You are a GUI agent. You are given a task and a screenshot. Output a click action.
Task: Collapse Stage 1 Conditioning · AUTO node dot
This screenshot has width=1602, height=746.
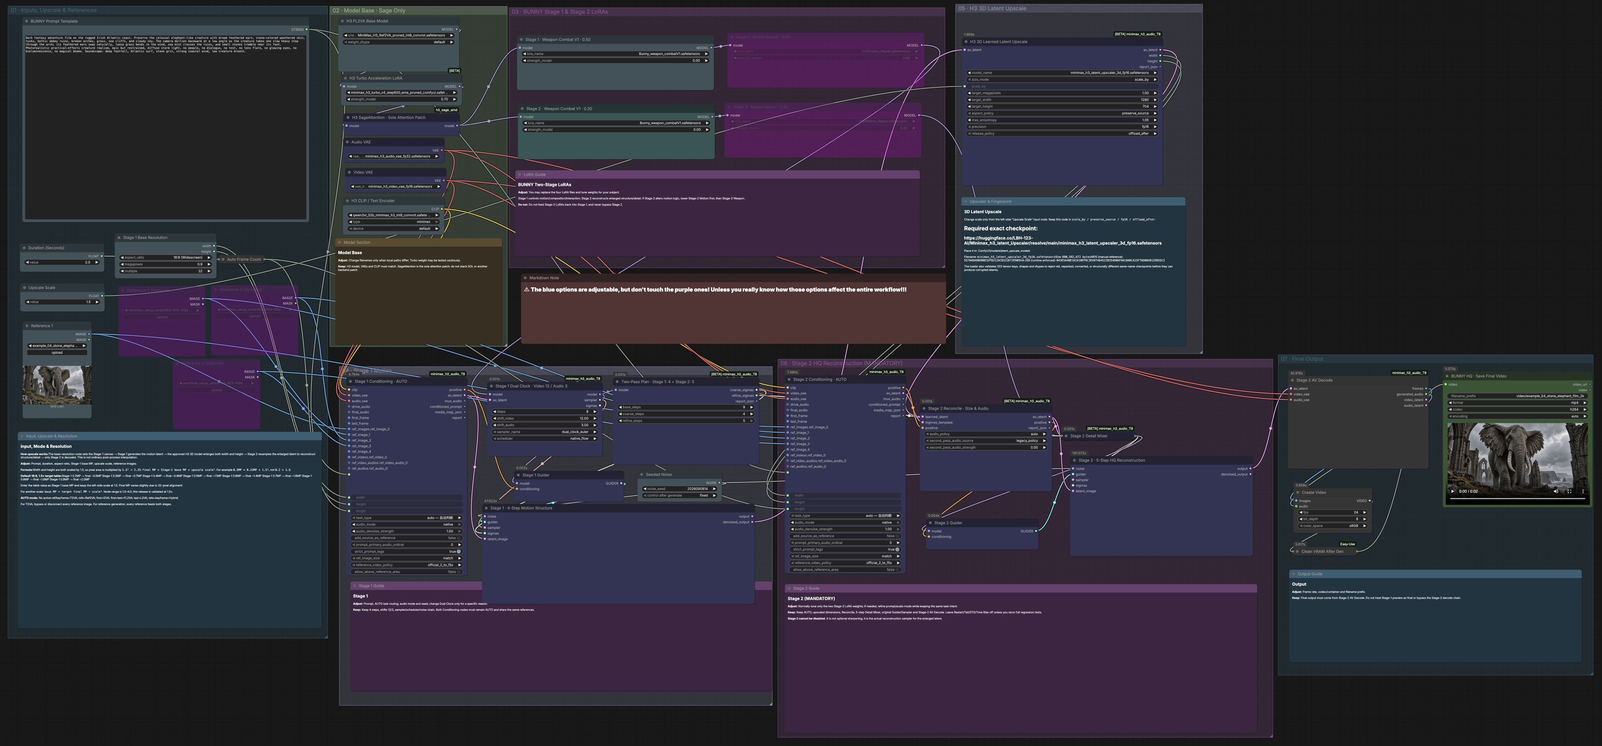[x=351, y=382]
